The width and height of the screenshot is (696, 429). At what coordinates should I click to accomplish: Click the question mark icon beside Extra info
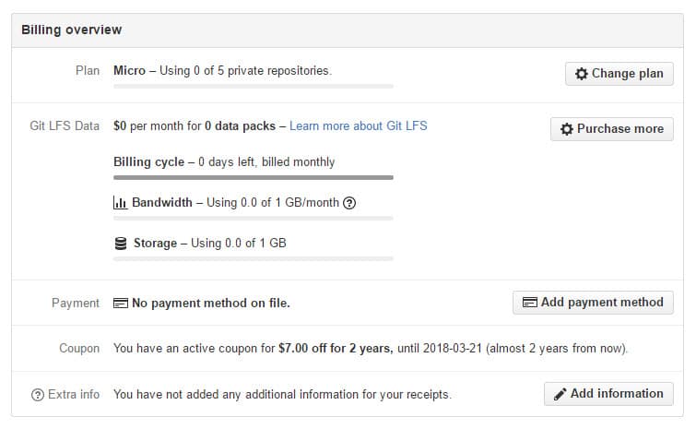pyautogui.click(x=37, y=395)
